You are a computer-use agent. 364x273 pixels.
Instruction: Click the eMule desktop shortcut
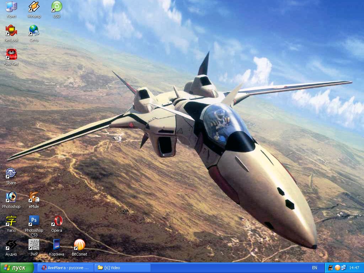click(34, 197)
